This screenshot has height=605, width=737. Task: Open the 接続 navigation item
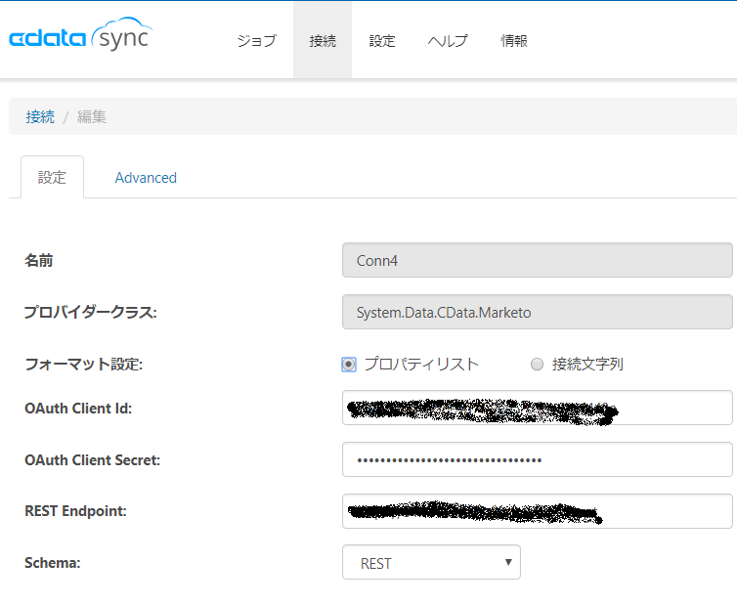(x=323, y=41)
